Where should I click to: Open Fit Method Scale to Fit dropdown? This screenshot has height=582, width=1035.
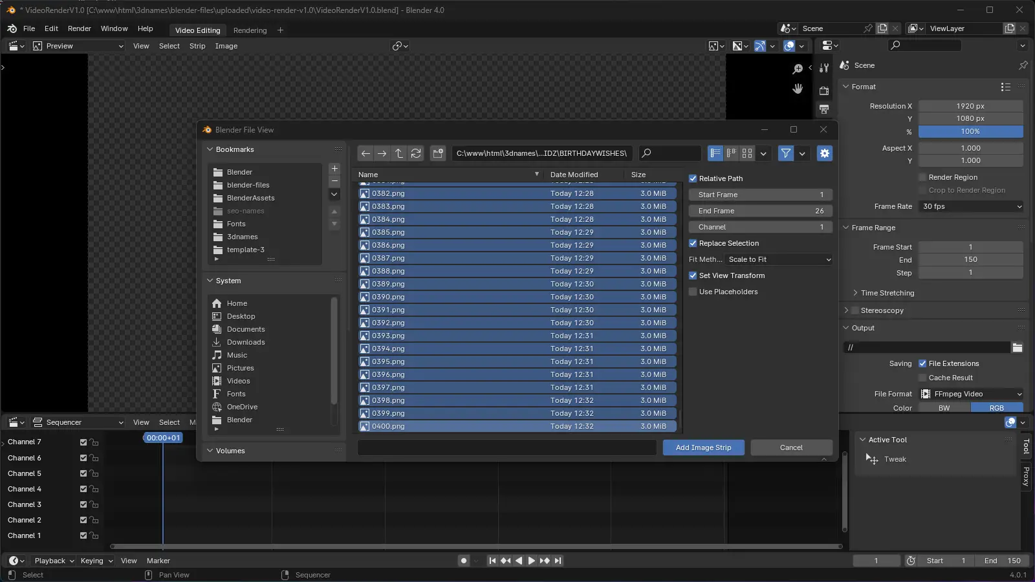click(779, 259)
